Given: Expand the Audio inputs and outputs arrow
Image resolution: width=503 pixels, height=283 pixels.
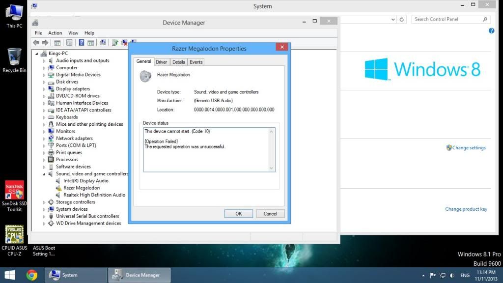Looking at the screenshot, I should click(x=44, y=60).
